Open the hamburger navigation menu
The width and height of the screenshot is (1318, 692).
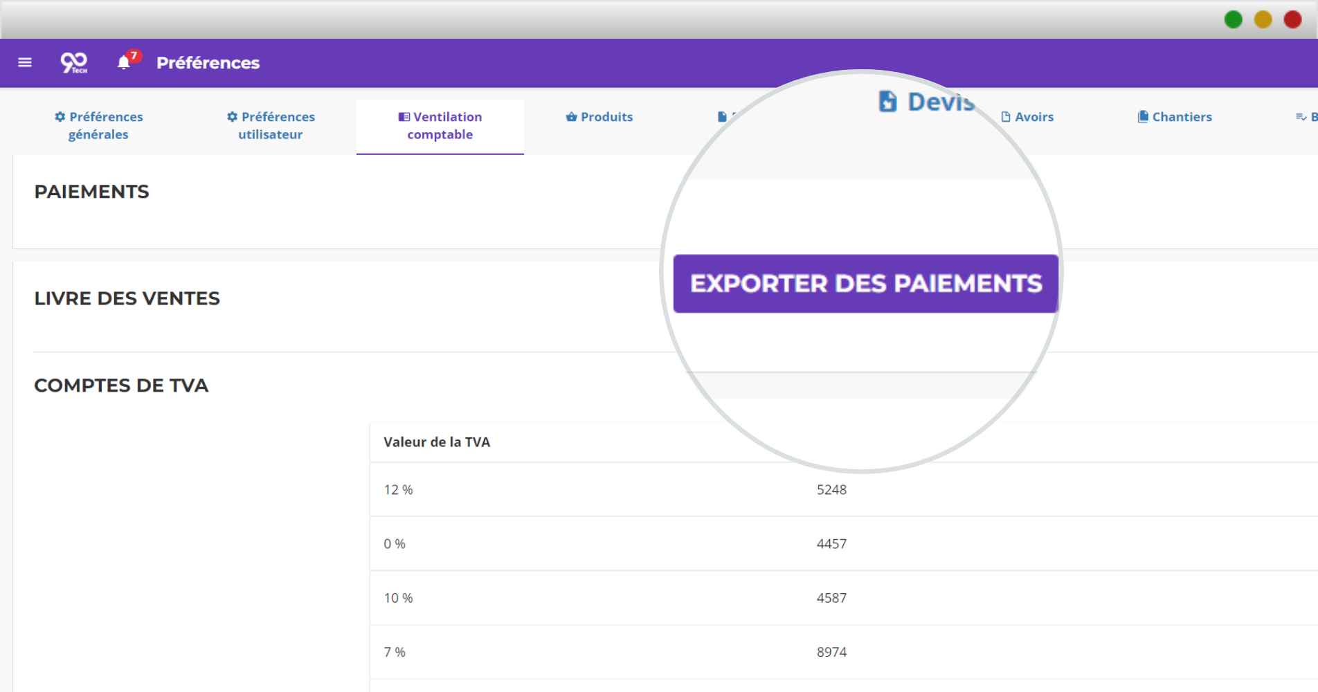(25, 62)
